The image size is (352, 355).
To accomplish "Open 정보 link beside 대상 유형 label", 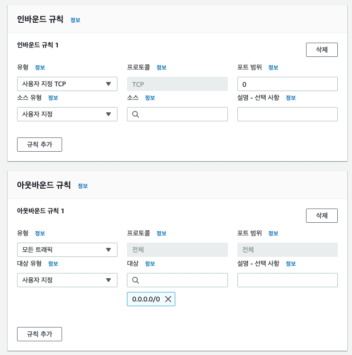I will coord(53,264).
